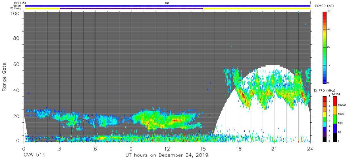Click the y-axis tick label '20'
The width and height of the screenshot is (349, 161).
(x=17, y=116)
